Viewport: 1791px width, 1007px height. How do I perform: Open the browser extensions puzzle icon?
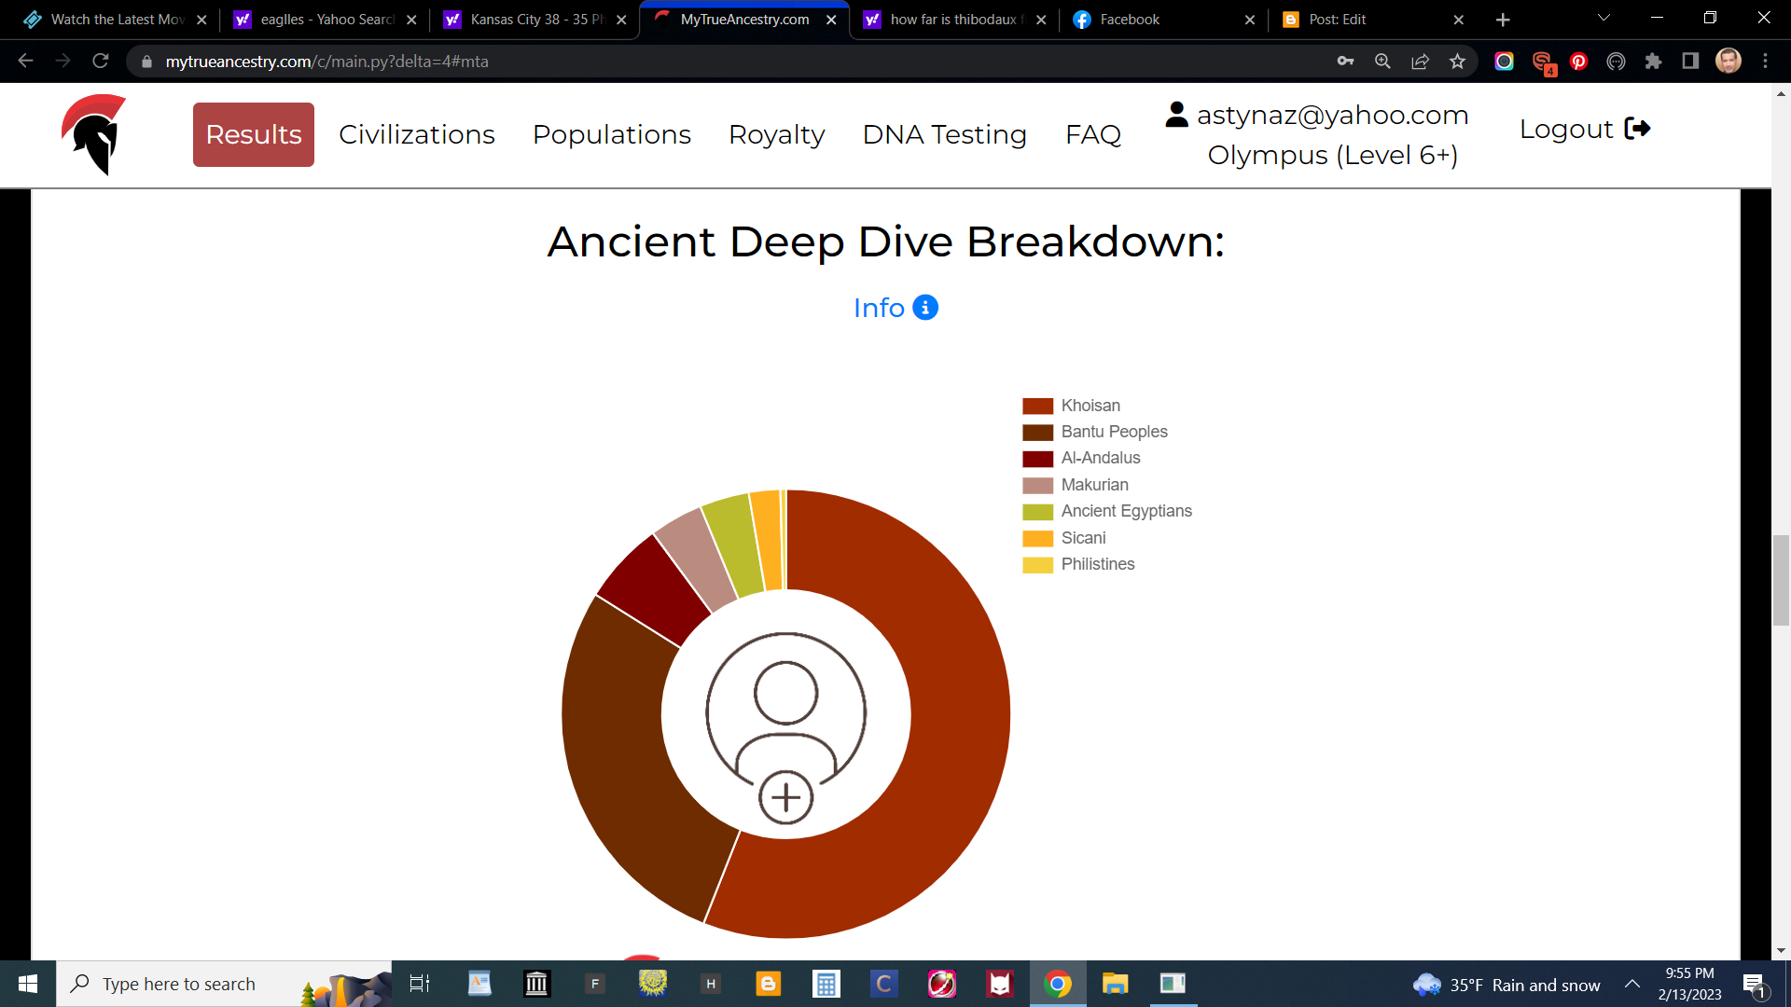point(1653,62)
